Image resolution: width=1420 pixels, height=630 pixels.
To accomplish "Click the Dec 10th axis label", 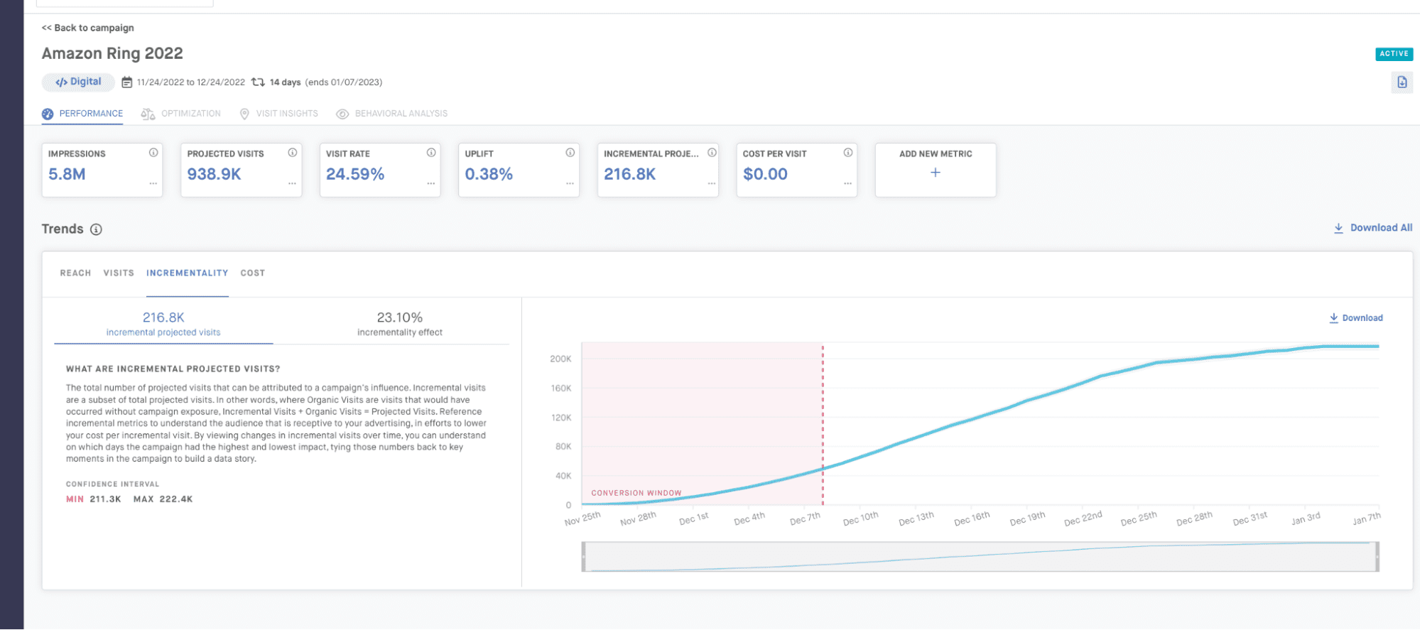I will pyautogui.click(x=861, y=518).
